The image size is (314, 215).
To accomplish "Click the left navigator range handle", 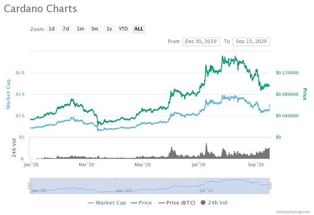I will click(30, 185).
